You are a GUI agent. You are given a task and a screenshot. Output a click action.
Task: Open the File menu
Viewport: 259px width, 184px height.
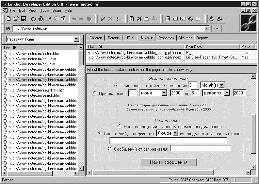(12, 10)
